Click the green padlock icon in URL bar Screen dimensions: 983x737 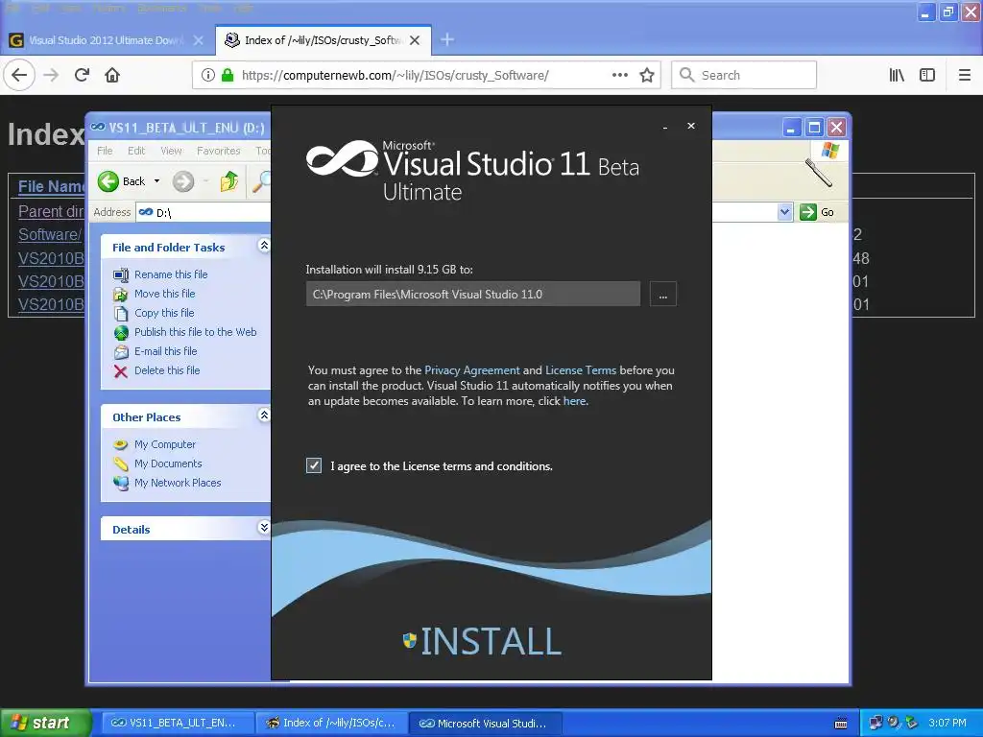click(228, 75)
